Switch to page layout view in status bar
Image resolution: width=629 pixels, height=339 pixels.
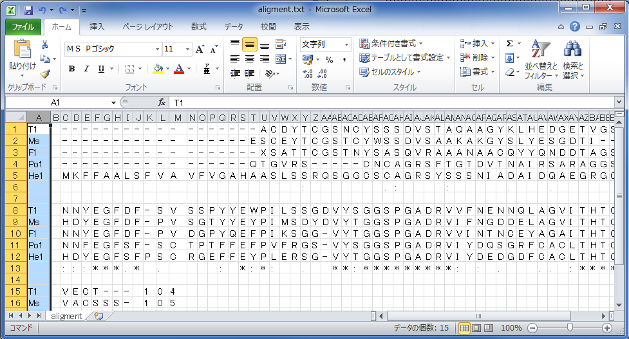pos(477,328)
